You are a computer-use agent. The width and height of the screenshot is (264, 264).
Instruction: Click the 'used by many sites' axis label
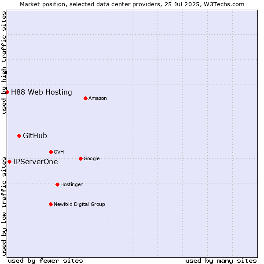coord(221,261)
